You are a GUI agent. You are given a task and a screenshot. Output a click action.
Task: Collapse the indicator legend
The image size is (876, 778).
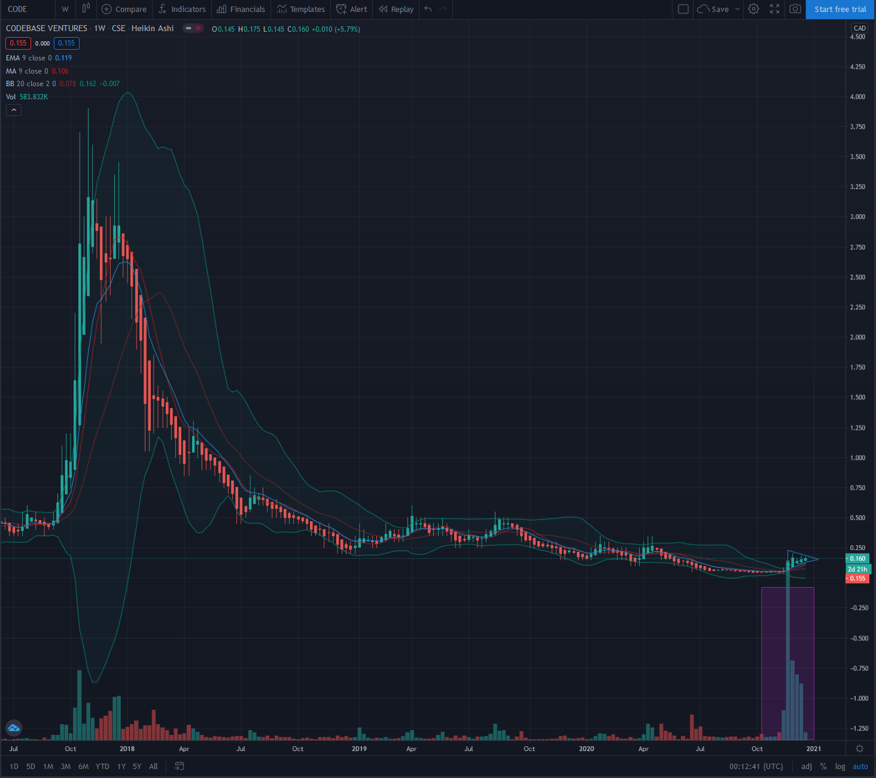[x=14, y=110]
